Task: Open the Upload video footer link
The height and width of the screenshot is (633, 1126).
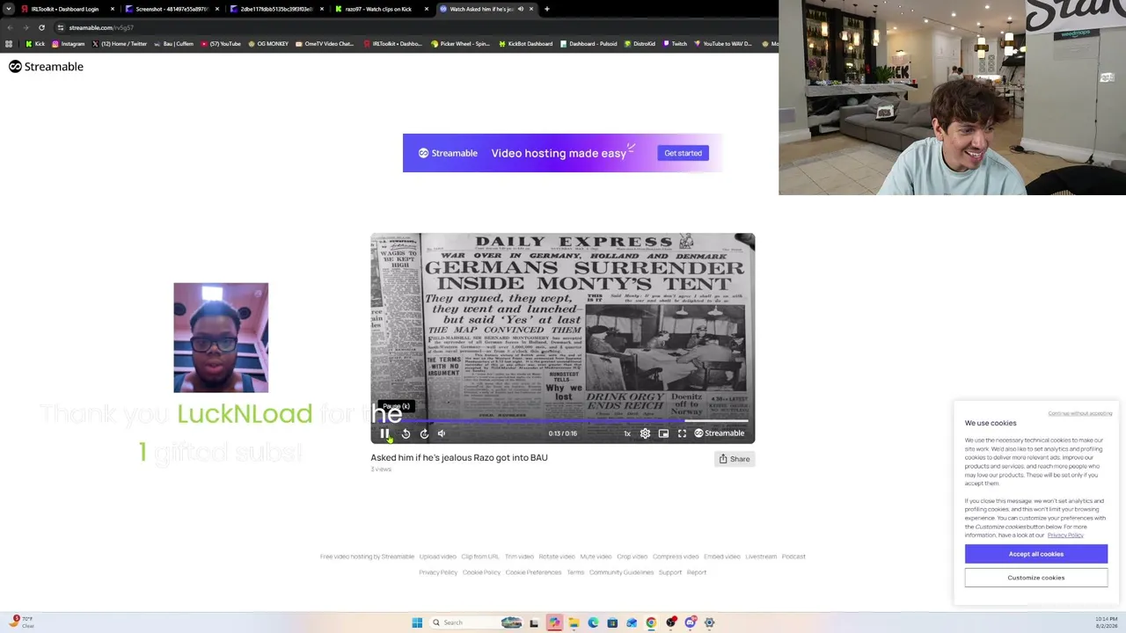Action: [437, 557]
